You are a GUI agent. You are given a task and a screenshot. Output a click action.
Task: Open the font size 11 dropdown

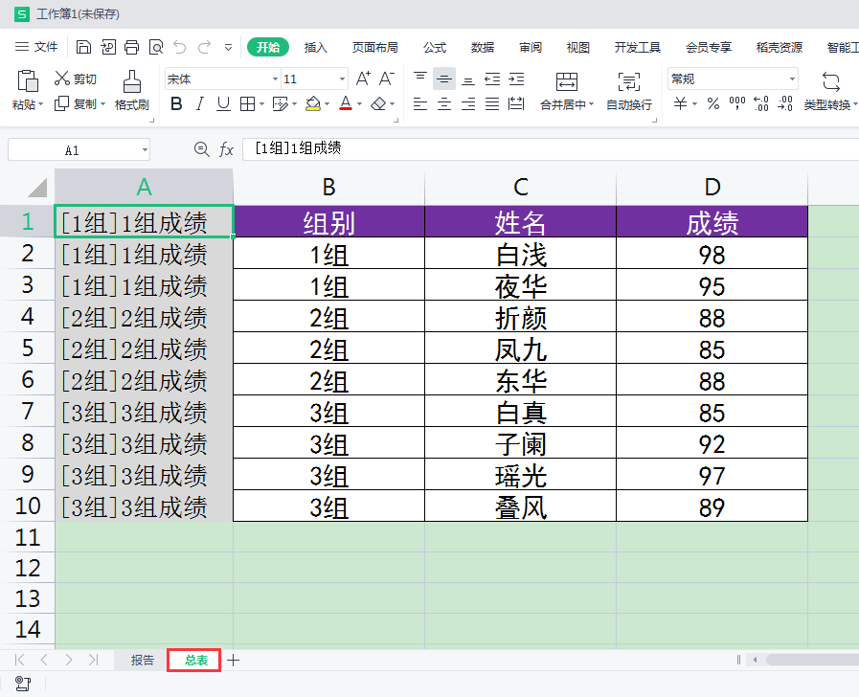pyautogui.click(x=342, y=79)
